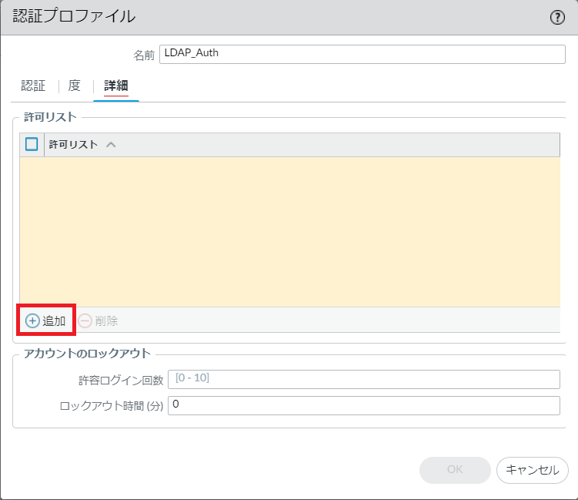
Task: Open the help question mark icon
Action: [x=557, y=18]
